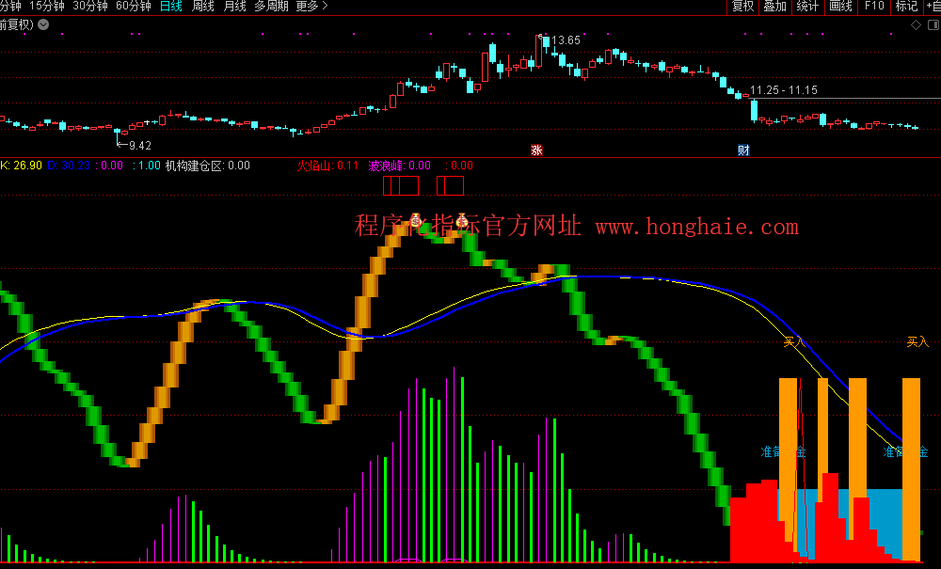Select the 60分钟 period tab
The width and height of the screenshot is (941, 569).
(134, 7)
